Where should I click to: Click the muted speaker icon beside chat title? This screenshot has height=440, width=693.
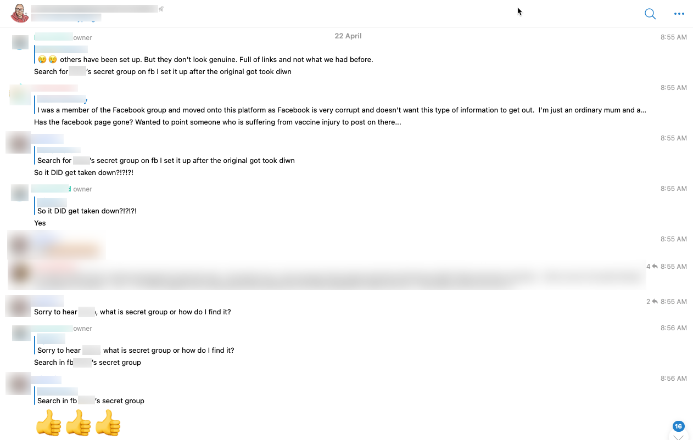[x=161, y=9]
